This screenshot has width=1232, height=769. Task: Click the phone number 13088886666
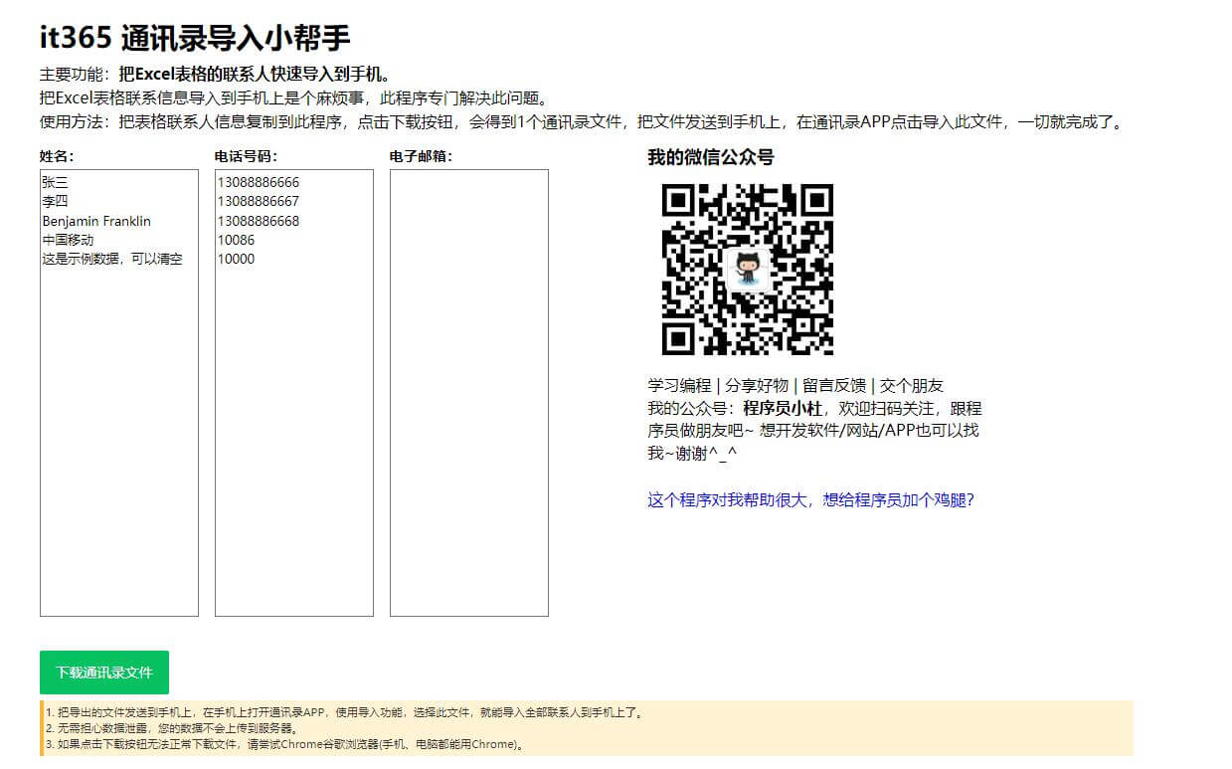[261, 182]
